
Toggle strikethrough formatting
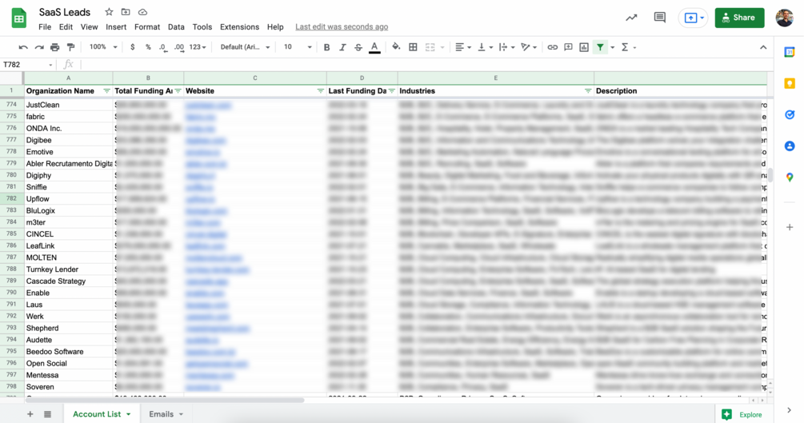coord(358,47)
